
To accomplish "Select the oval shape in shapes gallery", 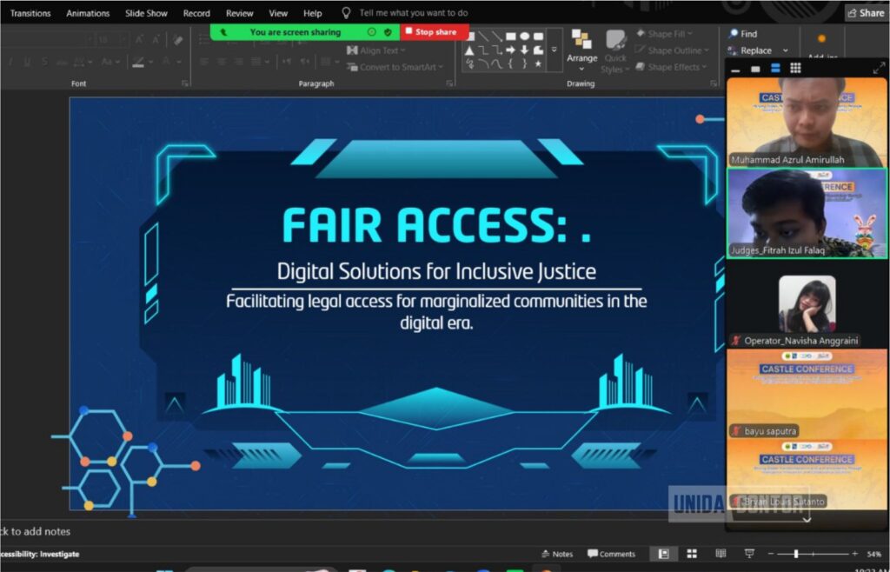I will (x=524, y=37).
